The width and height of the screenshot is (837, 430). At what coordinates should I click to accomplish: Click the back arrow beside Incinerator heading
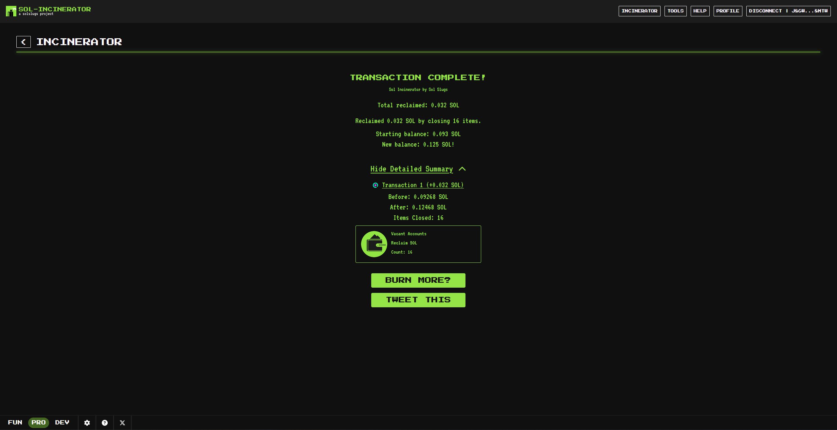24,42
